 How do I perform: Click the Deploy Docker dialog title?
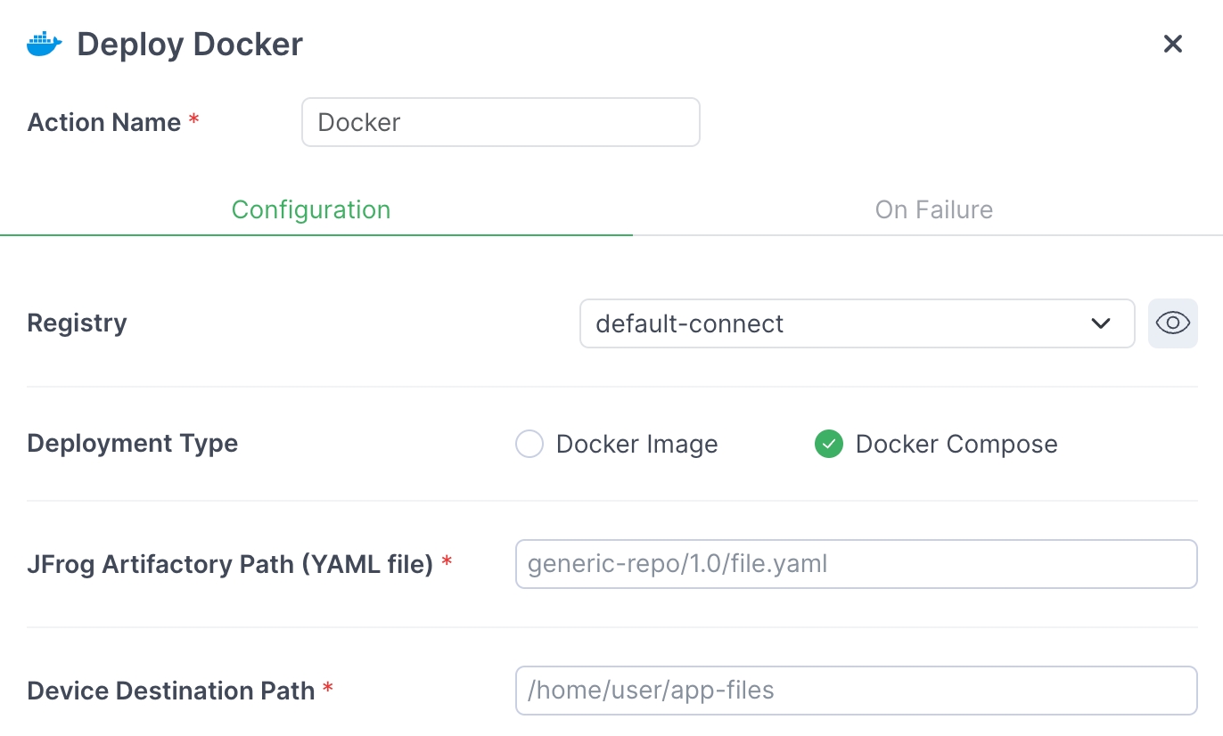point(190,44)
